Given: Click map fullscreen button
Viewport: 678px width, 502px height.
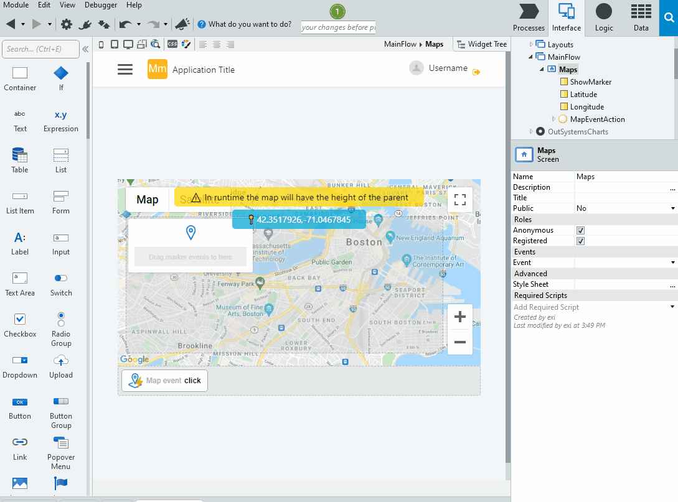Looking at the screenshot, I should point(459,200).
